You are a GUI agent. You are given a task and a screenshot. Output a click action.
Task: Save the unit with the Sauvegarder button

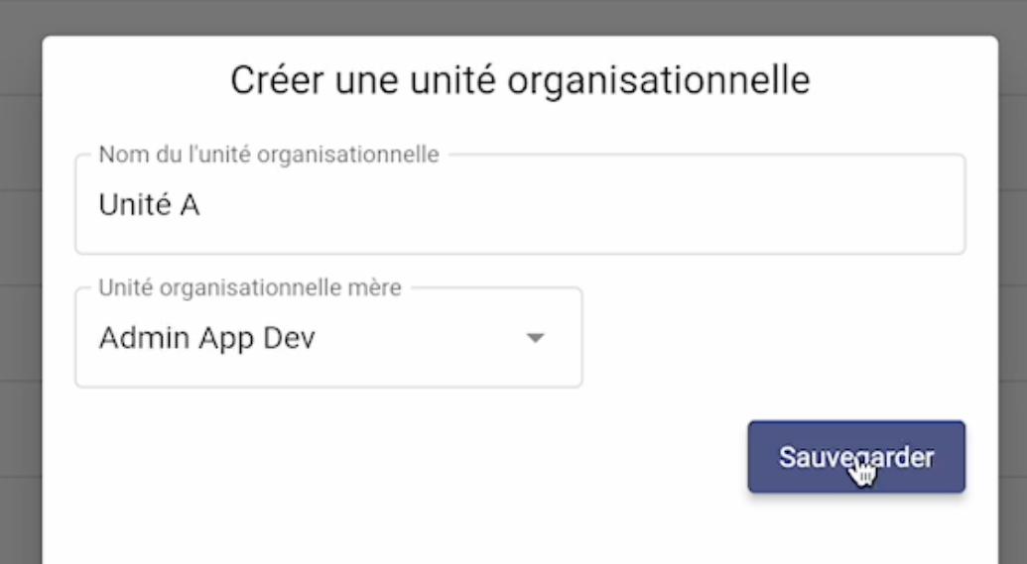click(x=856, y=457)
